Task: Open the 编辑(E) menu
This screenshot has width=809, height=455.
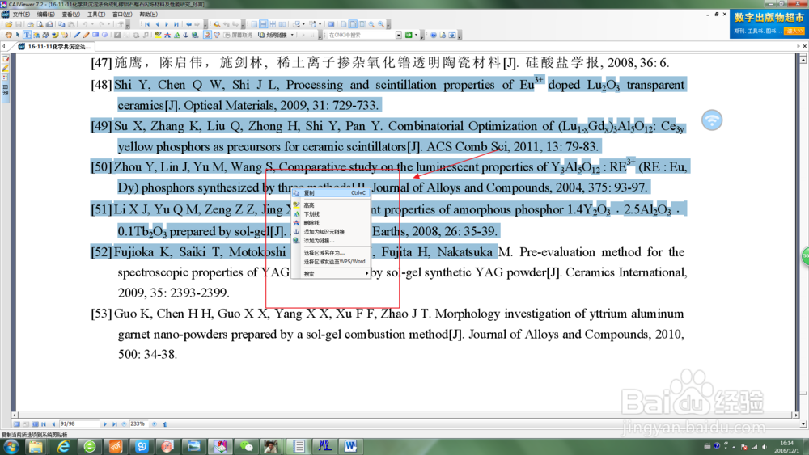Action: point(45,15)
